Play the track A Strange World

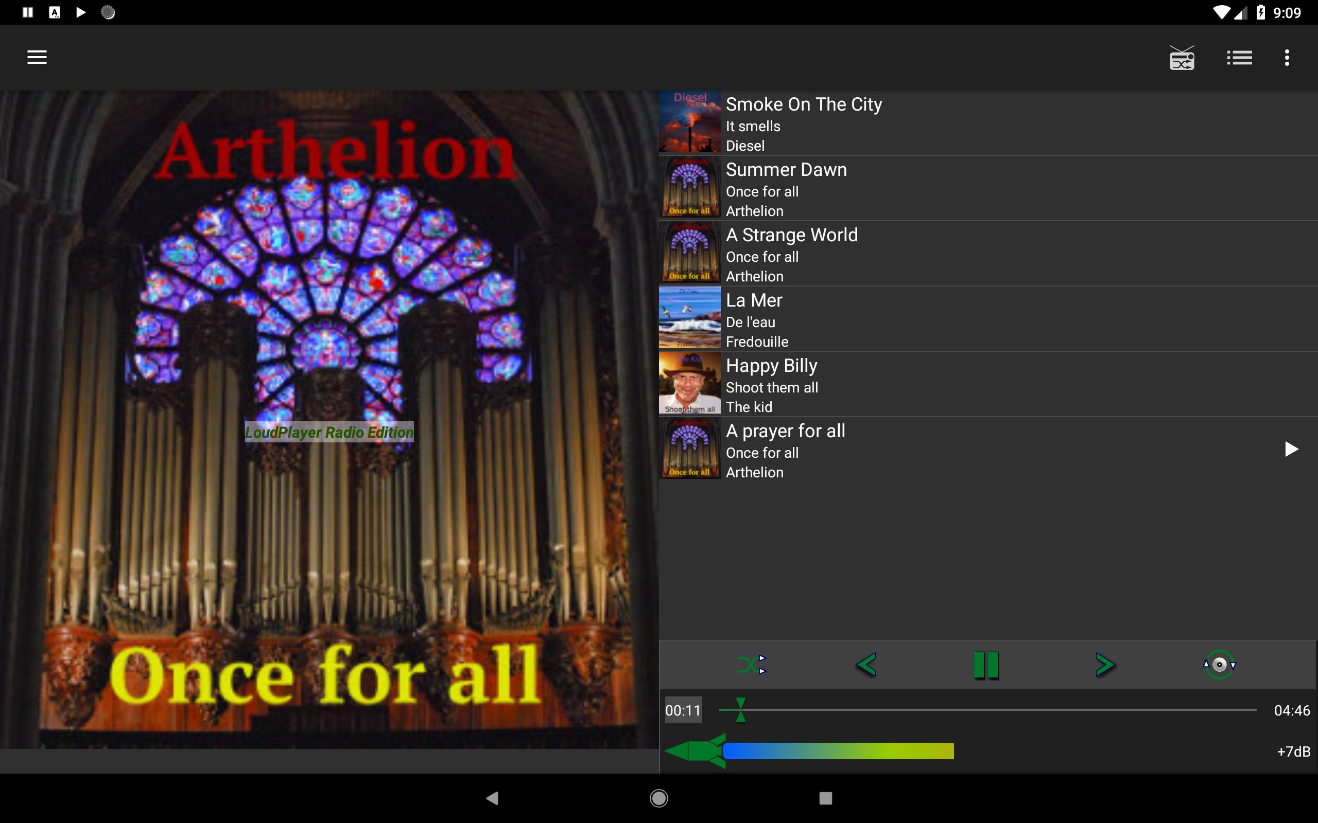988,254
